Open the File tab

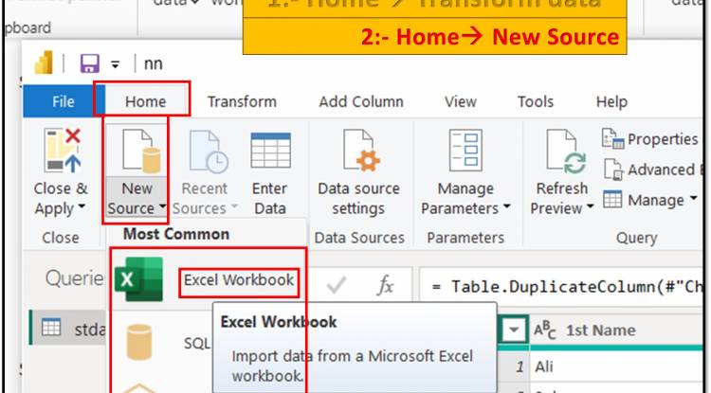click(x=63, y=101)
